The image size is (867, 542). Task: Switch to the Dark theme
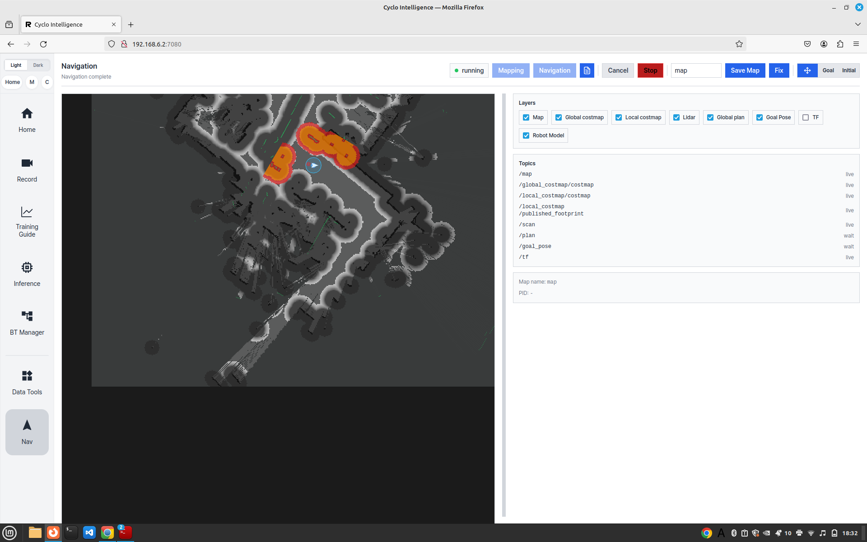pyautogui.click(x=38, y=65)
